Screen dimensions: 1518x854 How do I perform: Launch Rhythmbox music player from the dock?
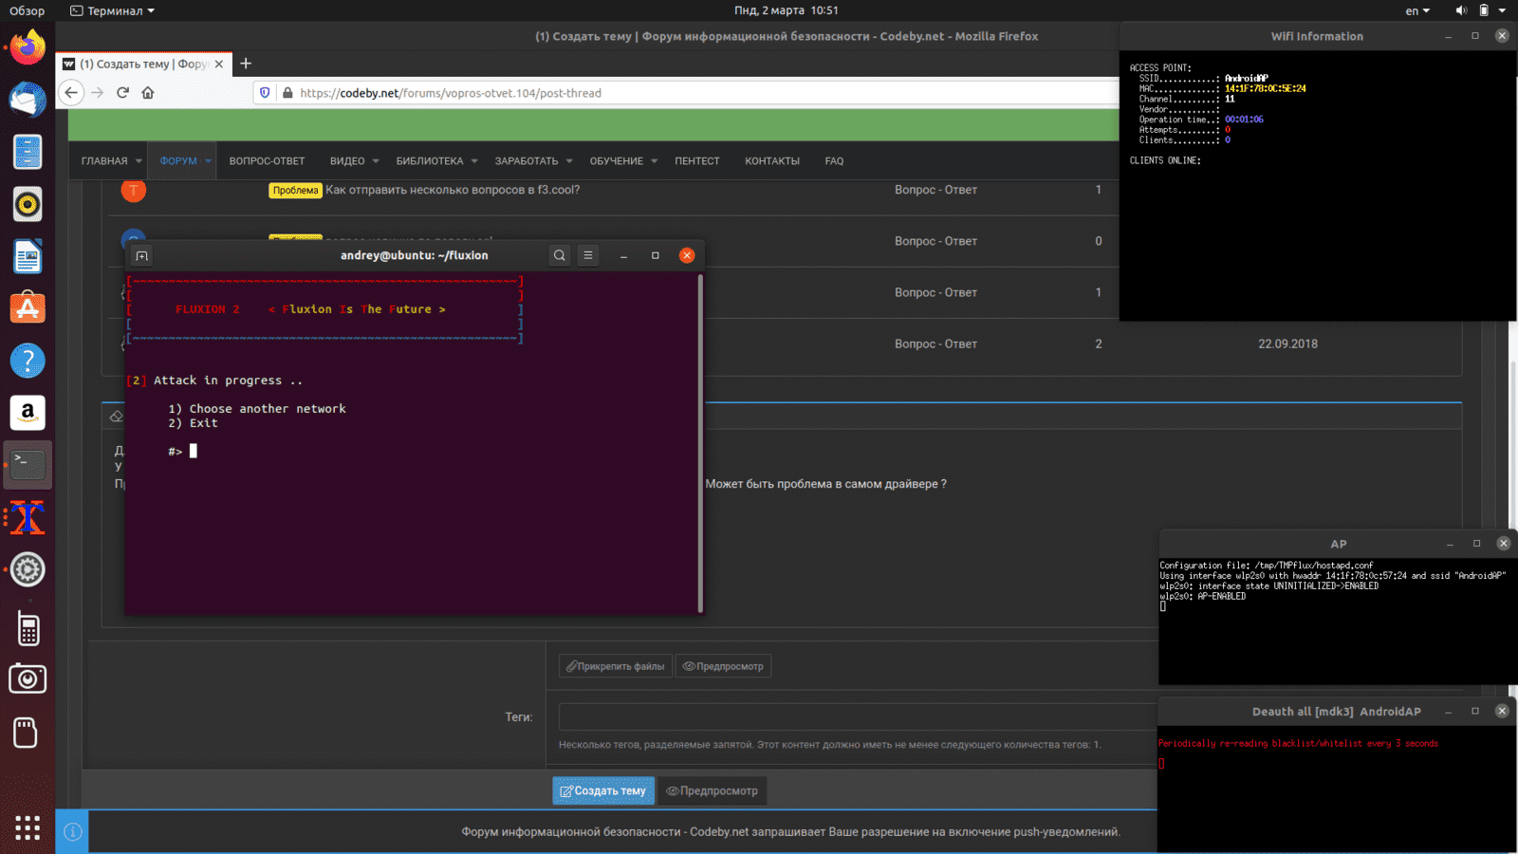coord(28,204)
